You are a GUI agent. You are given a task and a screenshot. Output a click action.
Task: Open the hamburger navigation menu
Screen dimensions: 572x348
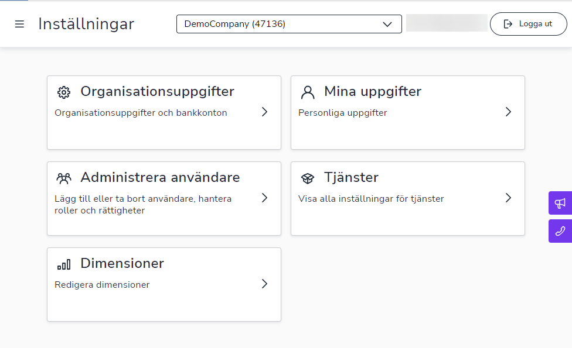tap(19, 24)
